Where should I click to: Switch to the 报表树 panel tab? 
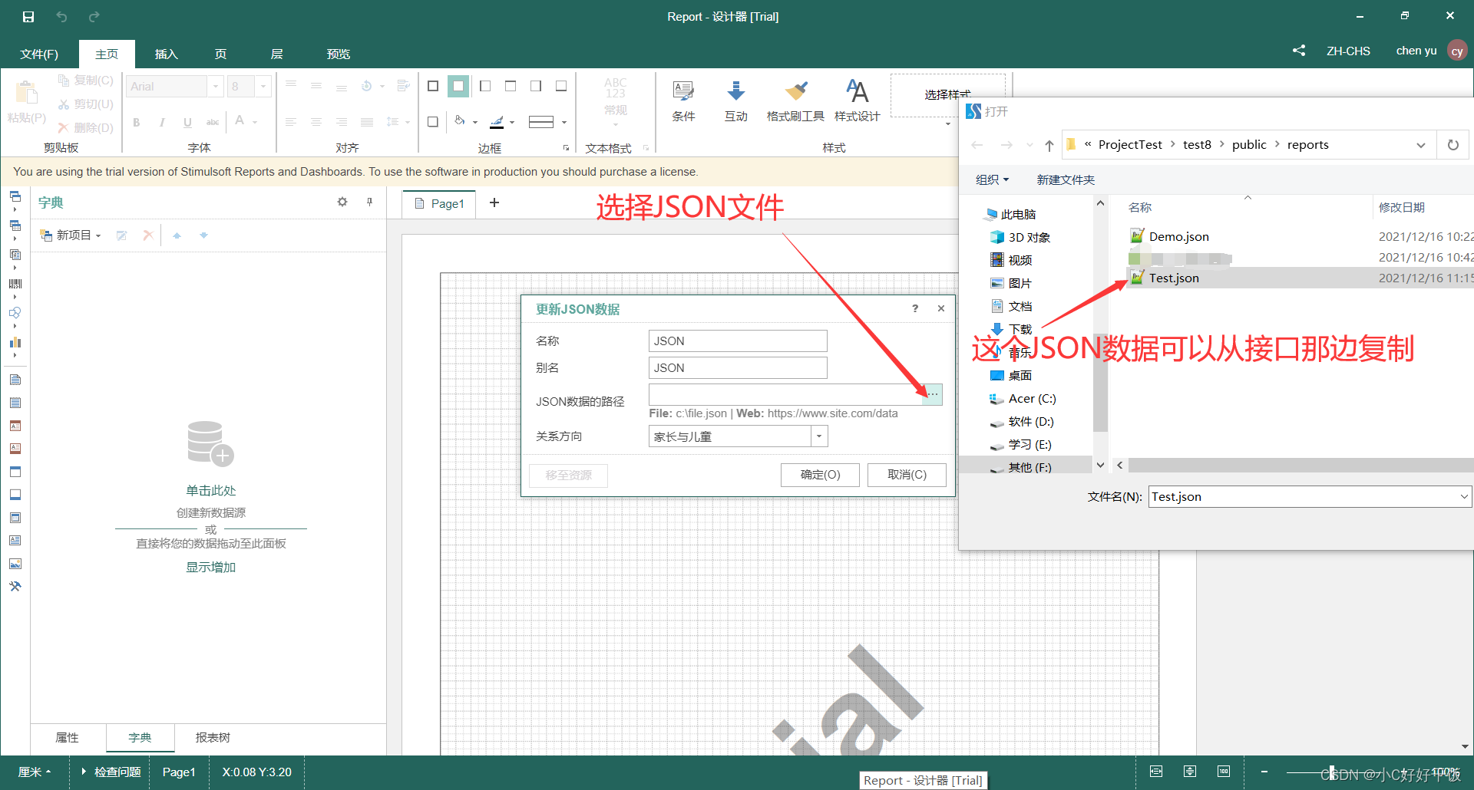pos(213,737)
